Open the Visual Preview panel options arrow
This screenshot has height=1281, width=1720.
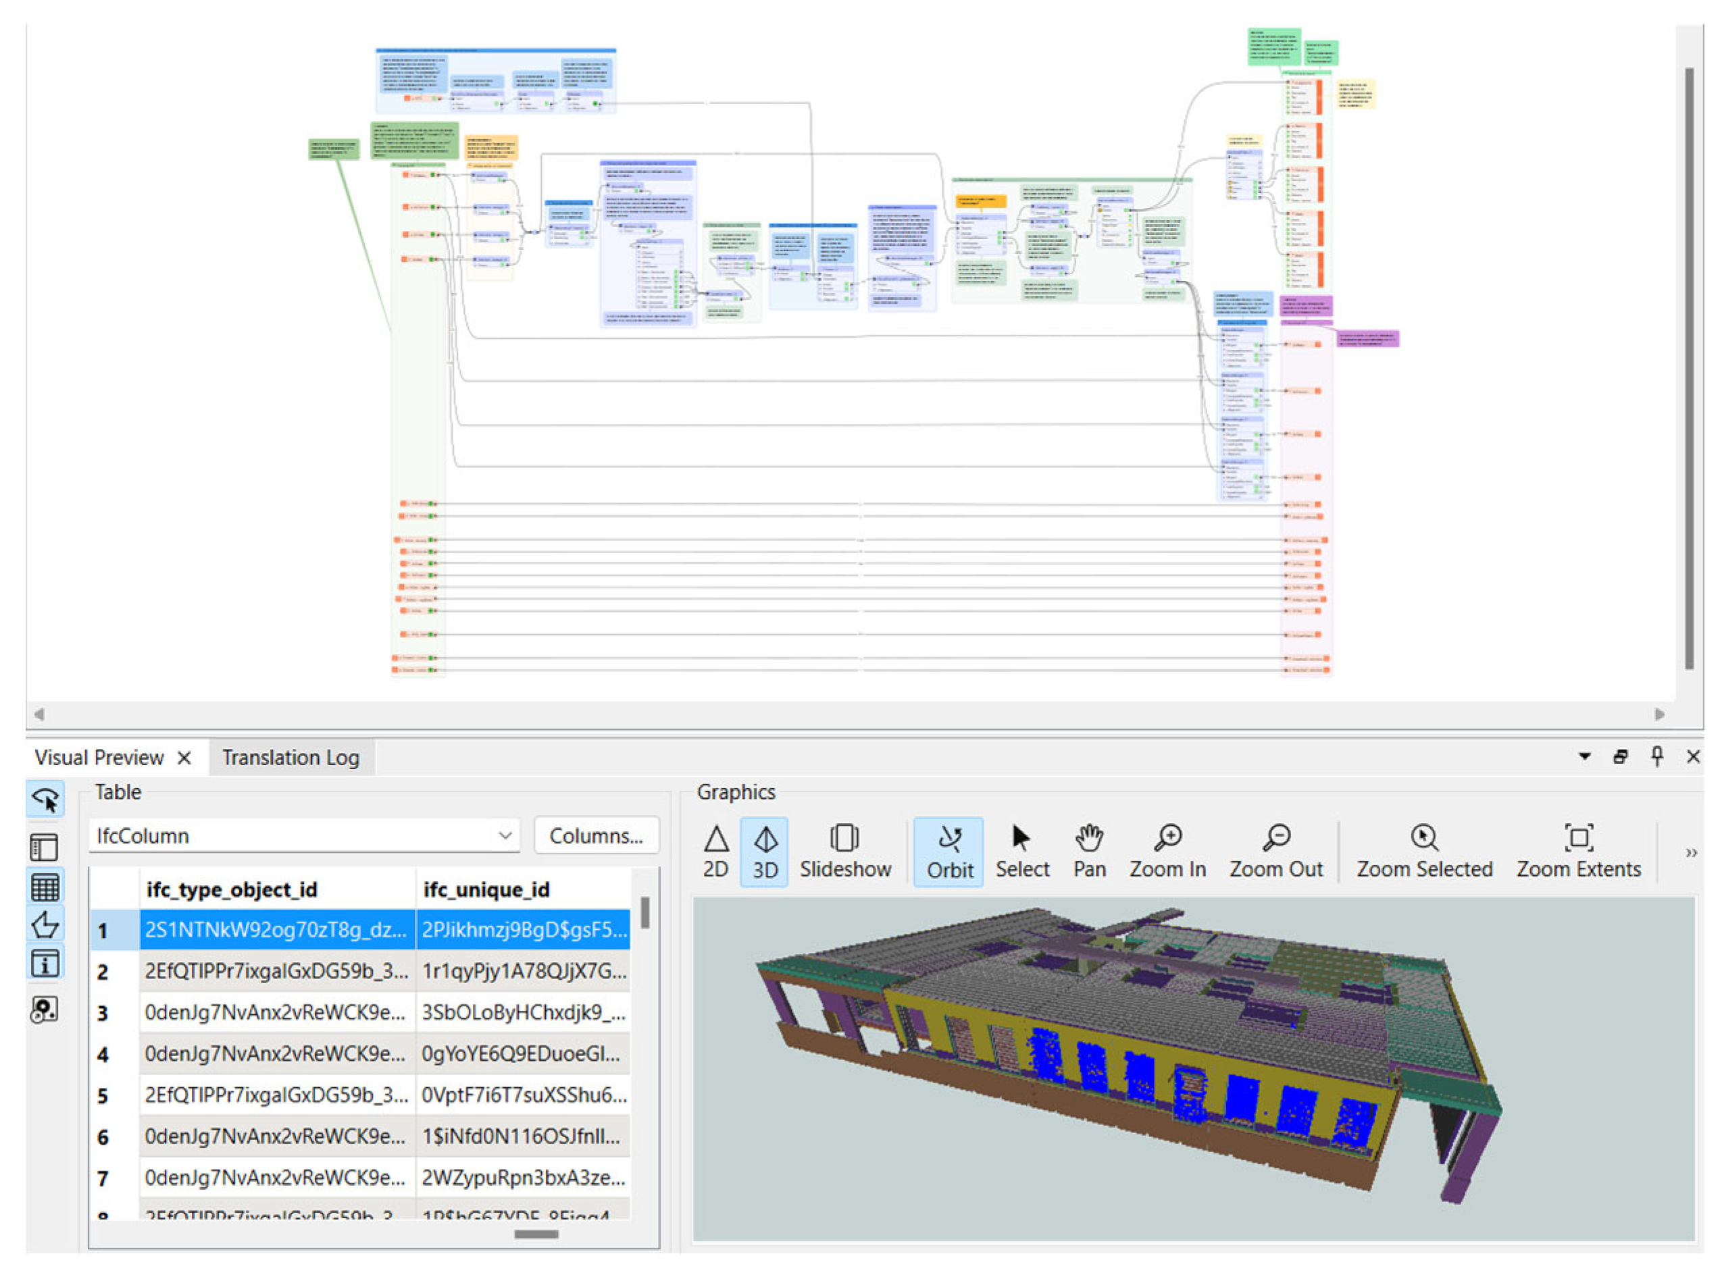(x=1584, y=756)
